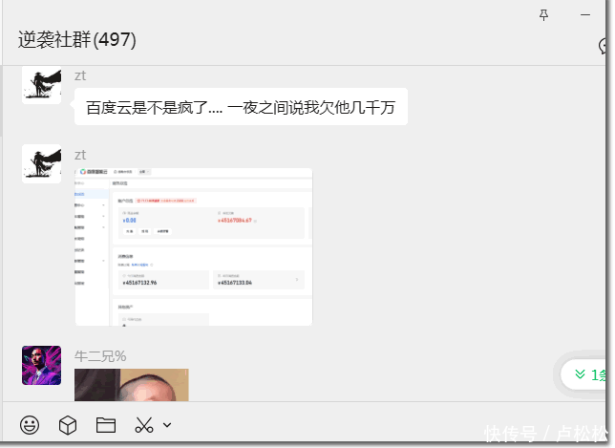The image size is (615, 448).
Task: Click sender name zt above the image
Action: click(x=80, y=155)
